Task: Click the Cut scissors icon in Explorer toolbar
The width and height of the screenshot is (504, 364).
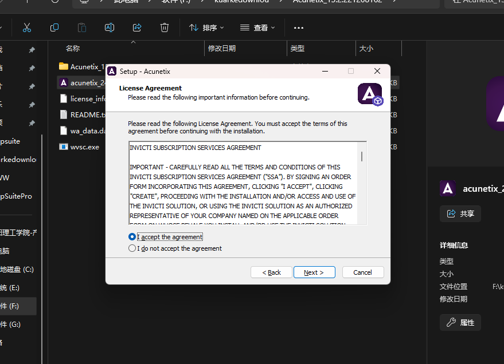Action: click(x=27, y=27)
